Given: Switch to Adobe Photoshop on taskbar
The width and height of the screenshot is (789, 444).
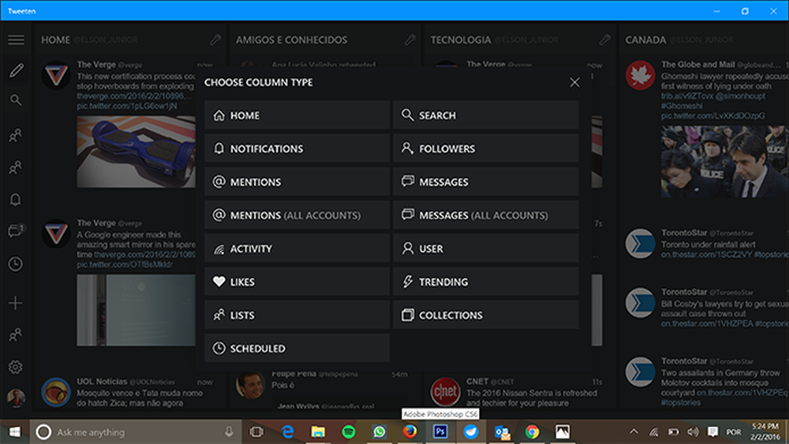Looking at the screenshot, I should pyautogui.click(x=440, y=432).
